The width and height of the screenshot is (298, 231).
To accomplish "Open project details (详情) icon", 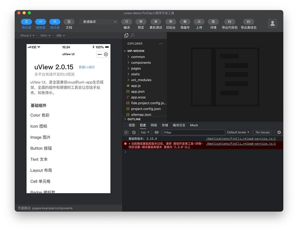I will tap(213, 22).
